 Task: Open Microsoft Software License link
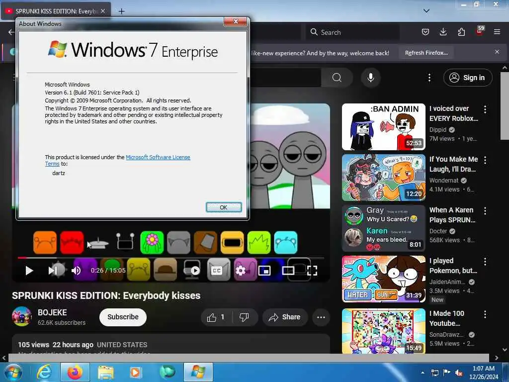point(158,157)
